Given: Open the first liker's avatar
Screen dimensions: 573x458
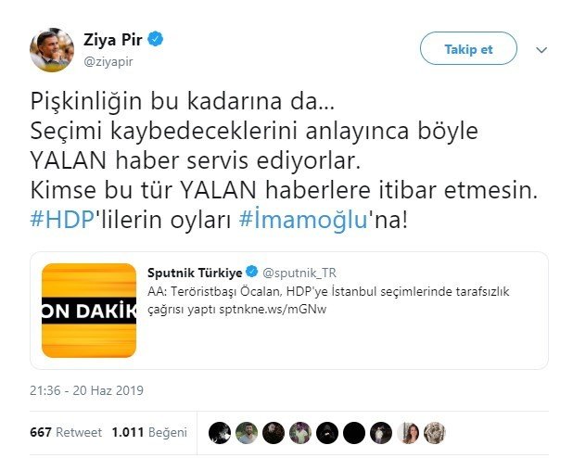Looking at the screenshot, I should coord(220,433).
